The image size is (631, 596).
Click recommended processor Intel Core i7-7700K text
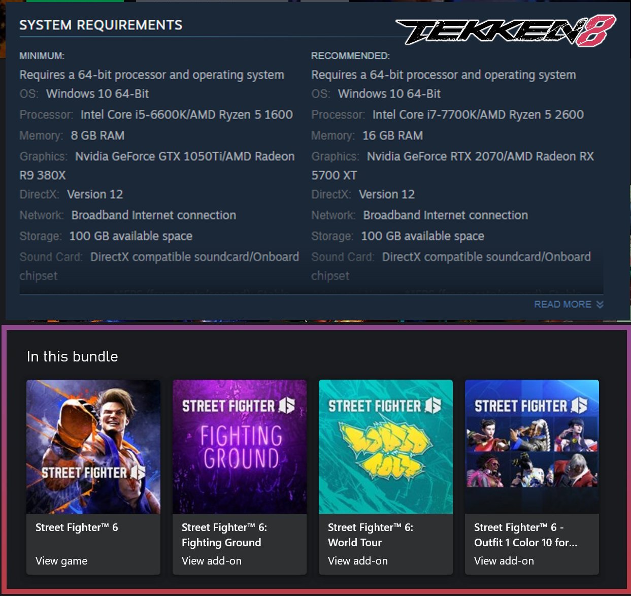click(x=478, y=115)
